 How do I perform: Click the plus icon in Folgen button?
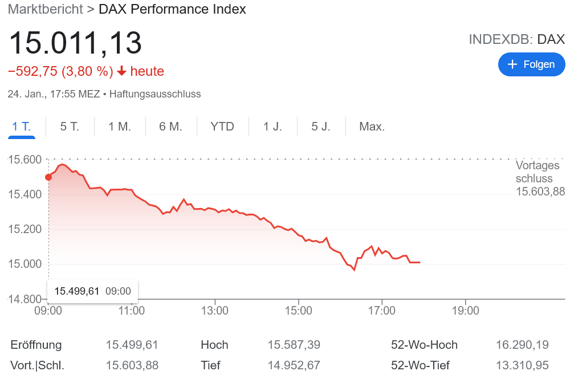tap(512, 64)
